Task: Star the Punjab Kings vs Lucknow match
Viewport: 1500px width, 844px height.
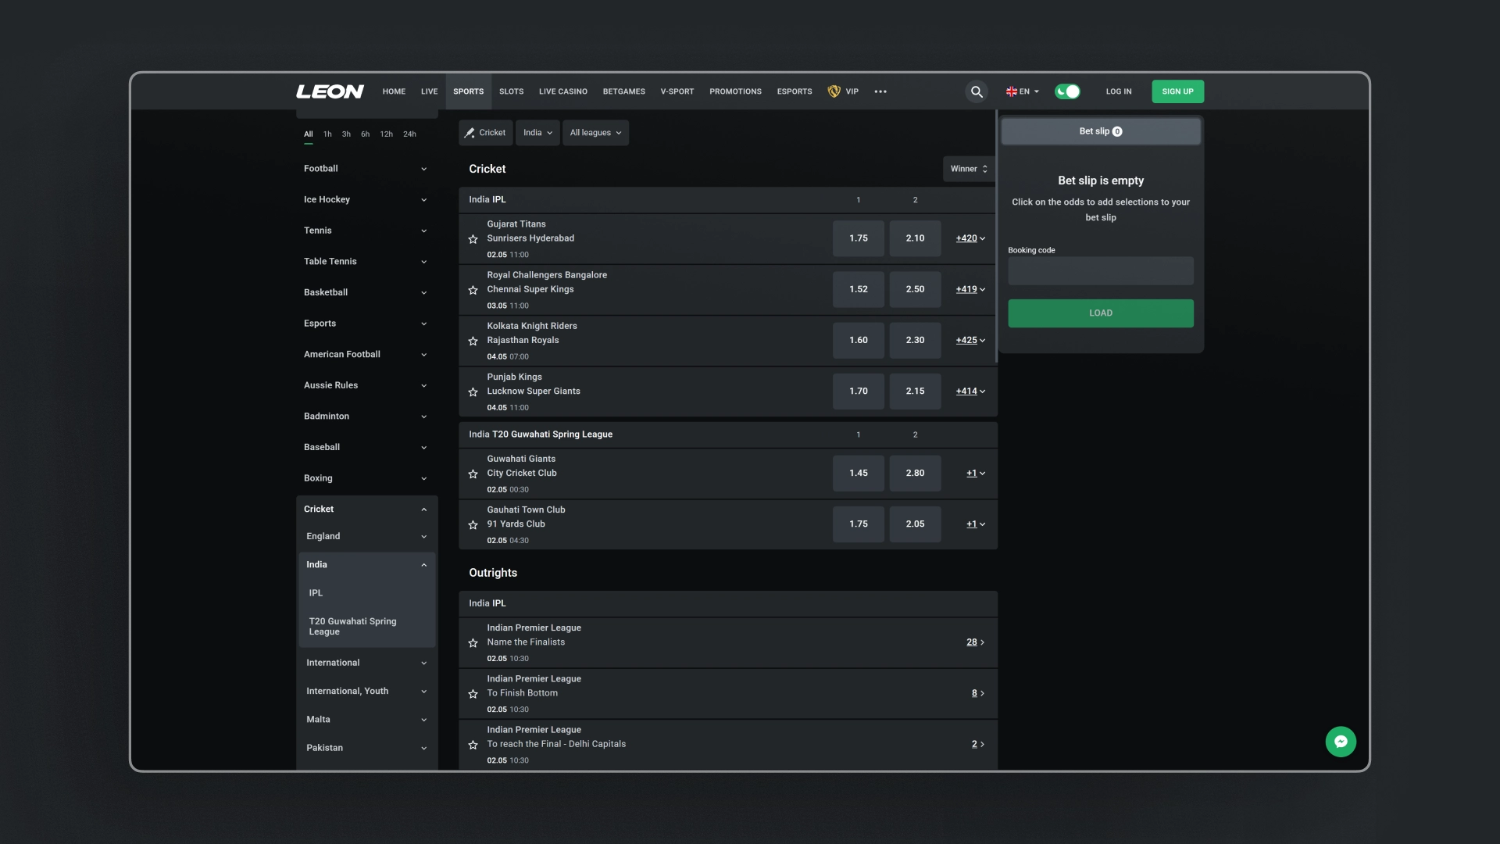Action: click(x=473, y=392)
